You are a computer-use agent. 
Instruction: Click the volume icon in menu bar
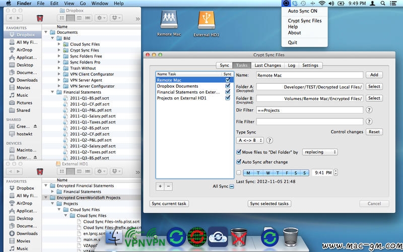click(331, 4)
